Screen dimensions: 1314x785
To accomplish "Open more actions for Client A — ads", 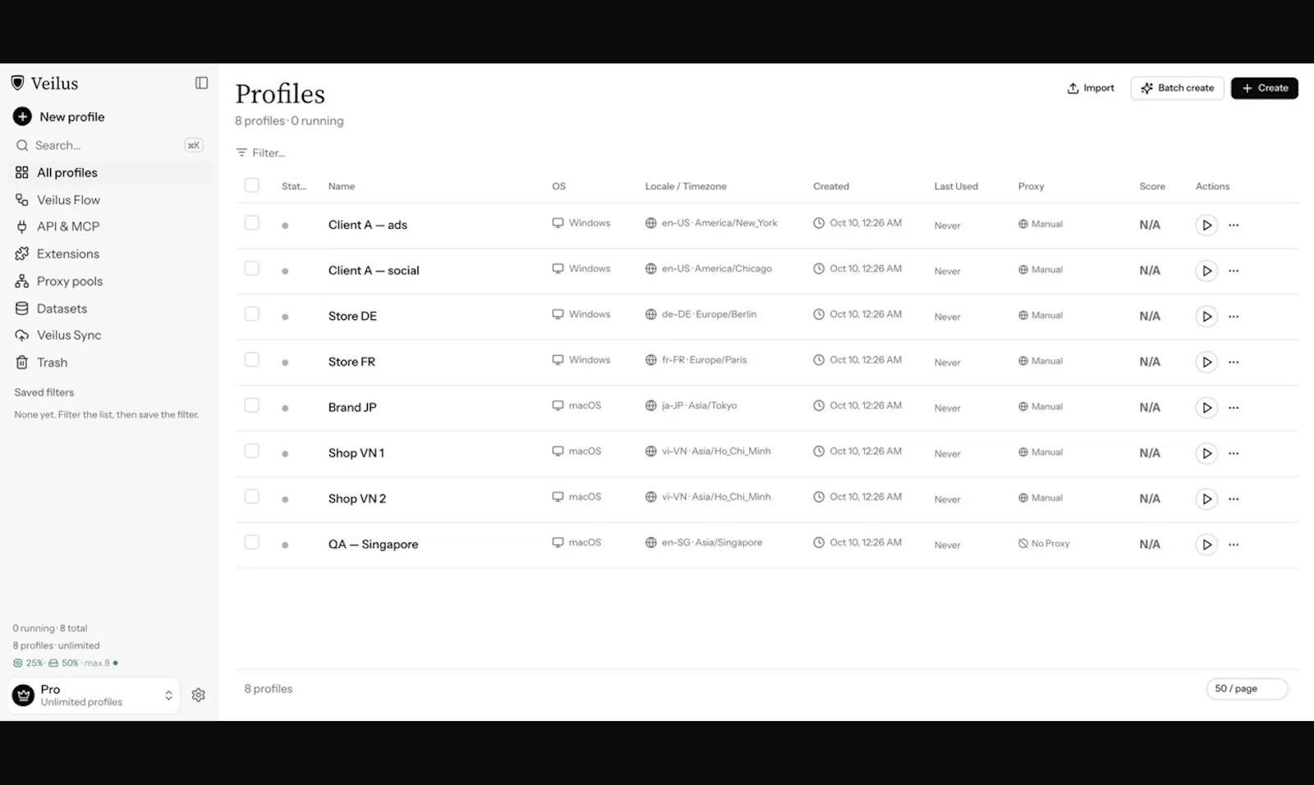I will [x=1234, y=225].
